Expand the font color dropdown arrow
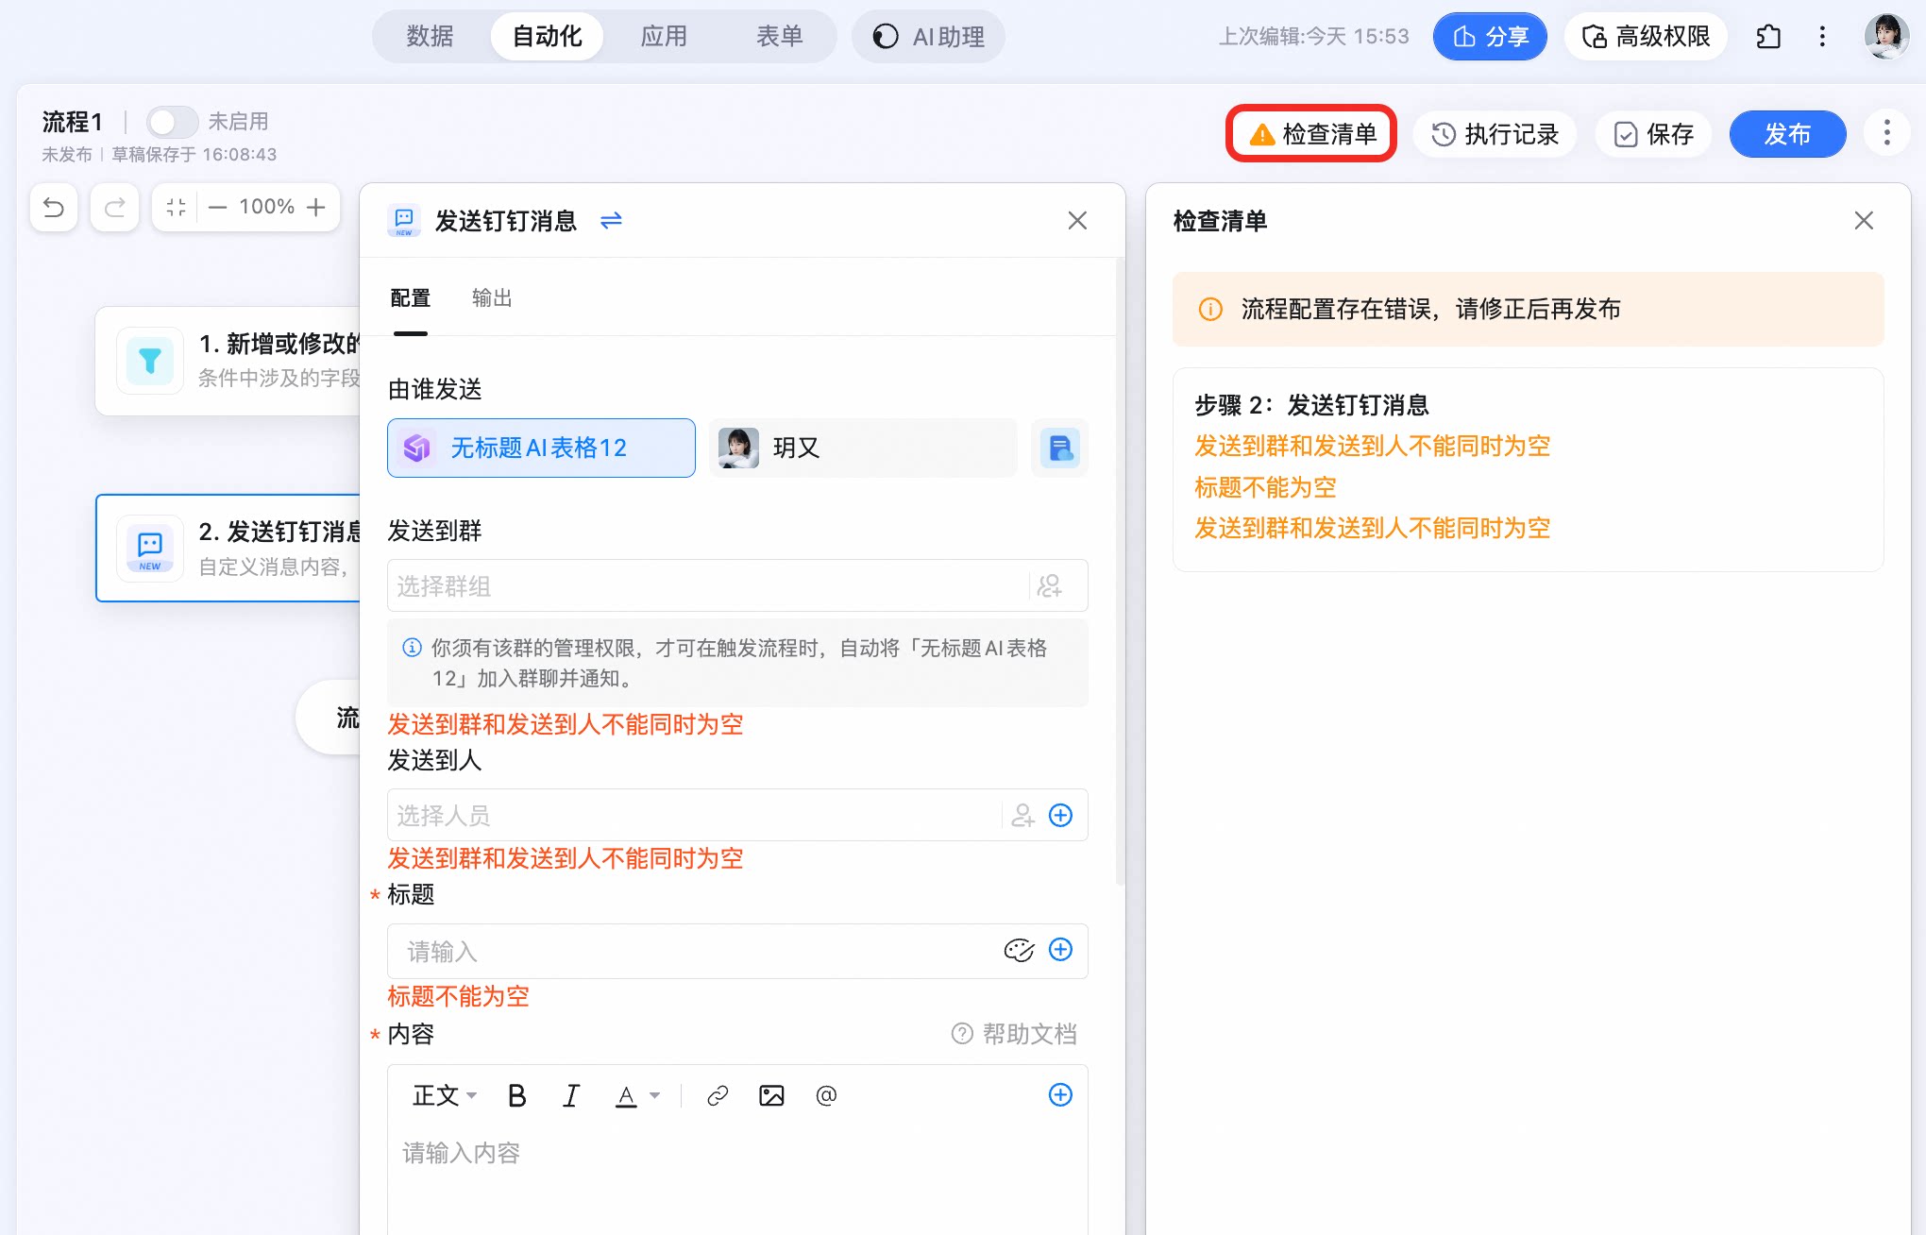Screen dimensions: 1926x1235 (654, 1096)
